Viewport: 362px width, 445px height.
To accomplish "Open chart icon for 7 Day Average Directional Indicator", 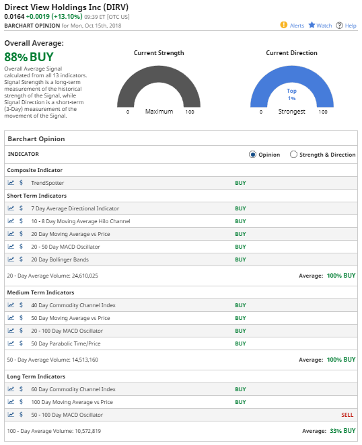I will click(11, 208).
